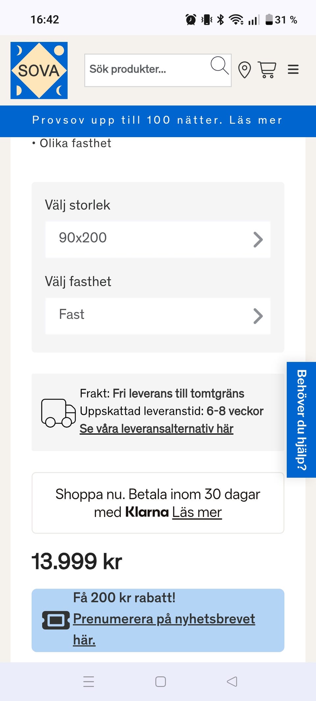The width and height of the screenshot is (316, 701).
Task: Open the shopping cart
Action: pyautogui.click(x=267, y=70)
